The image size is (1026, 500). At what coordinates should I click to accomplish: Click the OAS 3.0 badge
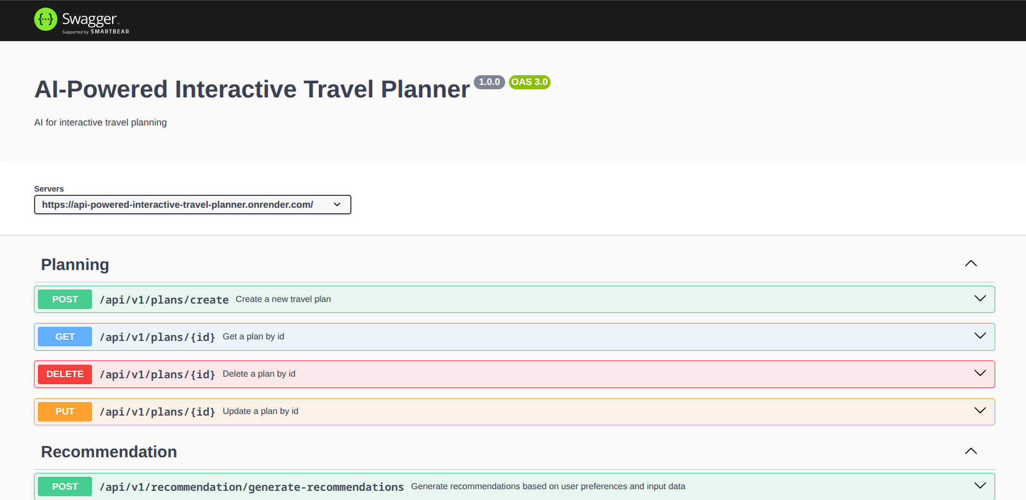click(530, 82)
